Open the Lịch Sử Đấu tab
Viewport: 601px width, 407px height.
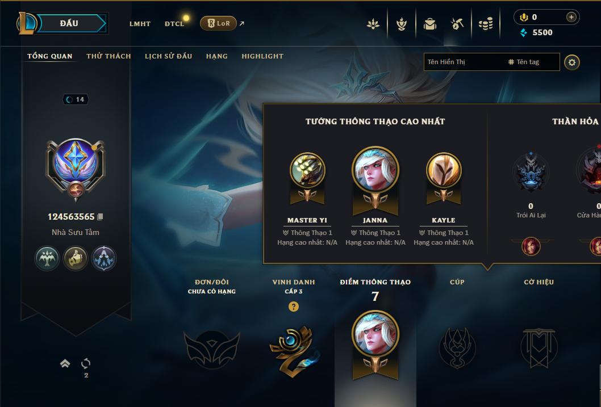click(168, 56)
